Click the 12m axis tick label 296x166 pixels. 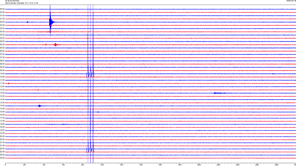coord(121,165)
